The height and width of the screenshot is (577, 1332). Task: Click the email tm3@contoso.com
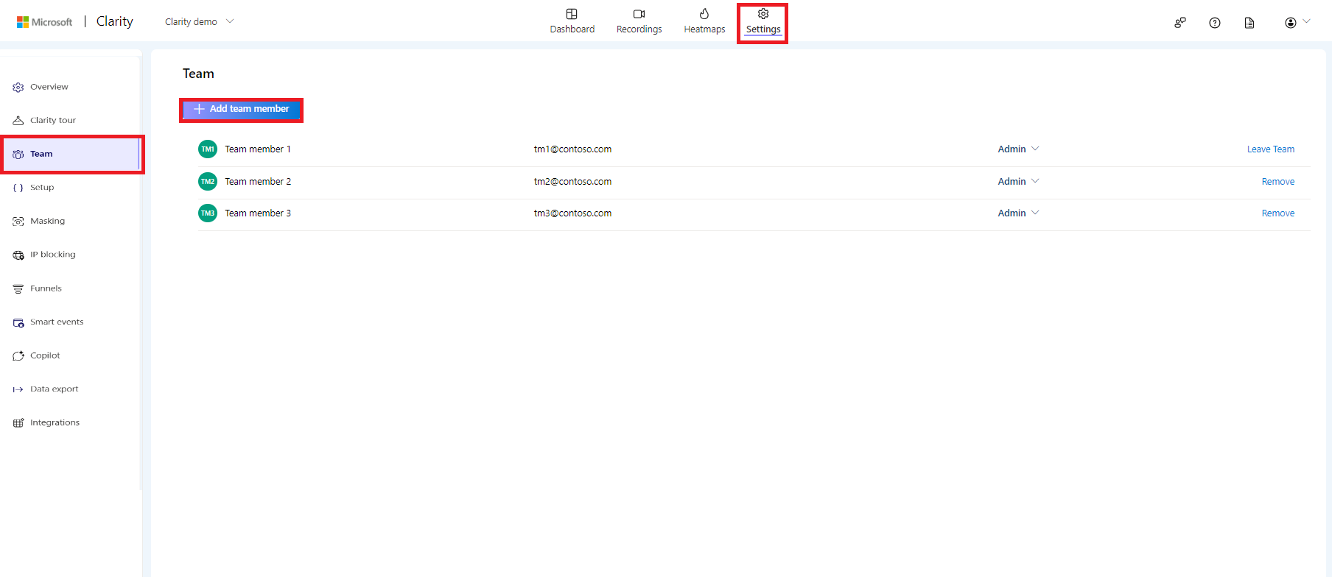tap(572, 213)
